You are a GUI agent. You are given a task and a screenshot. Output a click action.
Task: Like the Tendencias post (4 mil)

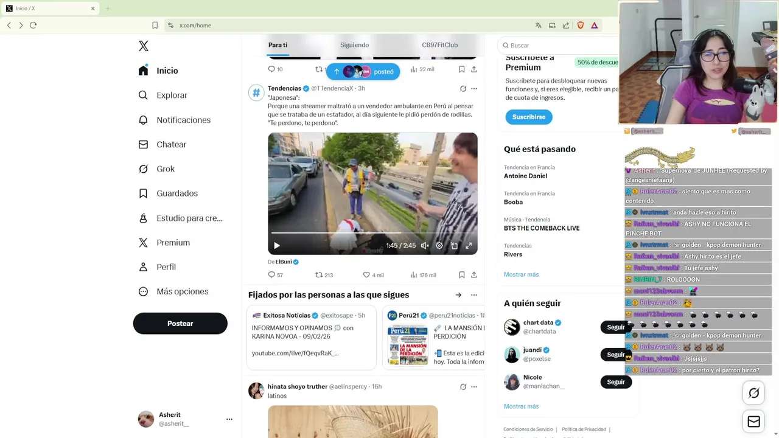[x=373, y=275]
